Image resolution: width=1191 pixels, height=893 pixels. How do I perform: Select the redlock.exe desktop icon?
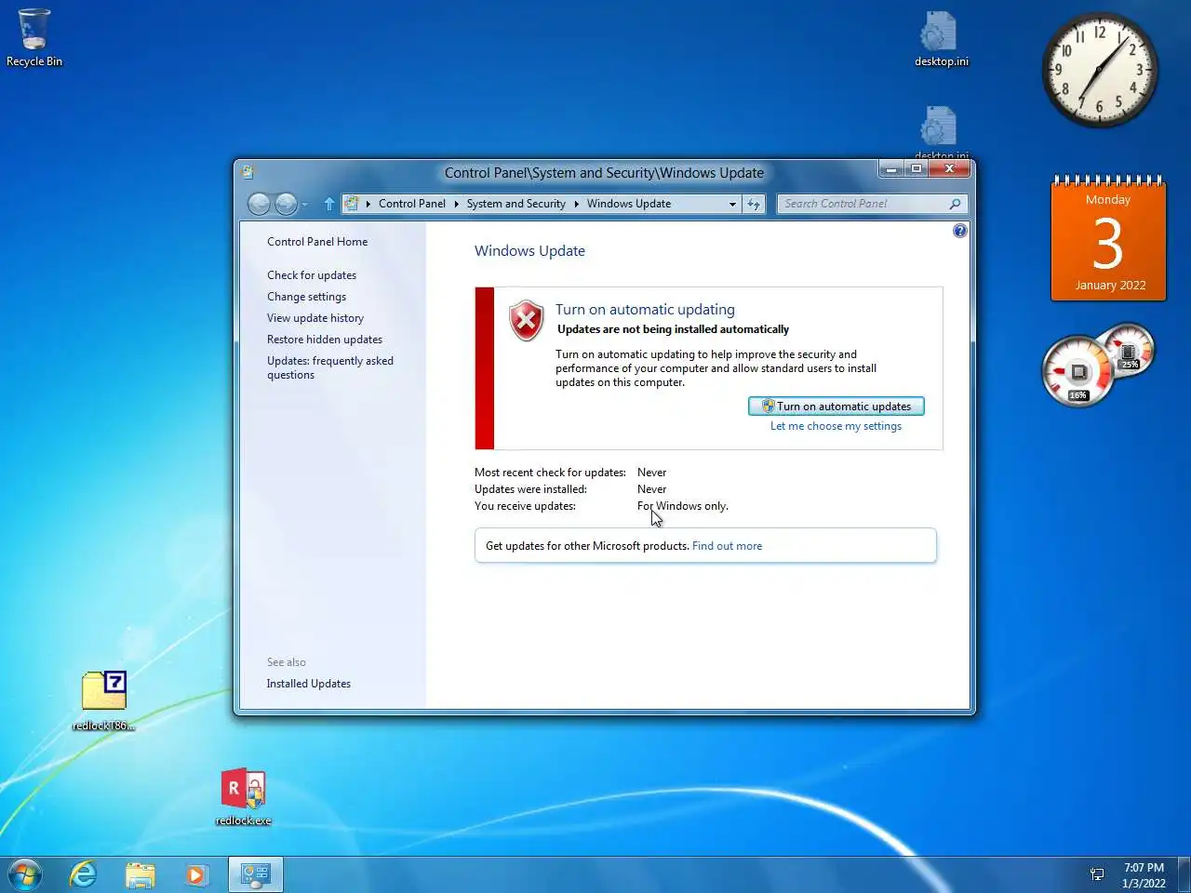[244, 797]
